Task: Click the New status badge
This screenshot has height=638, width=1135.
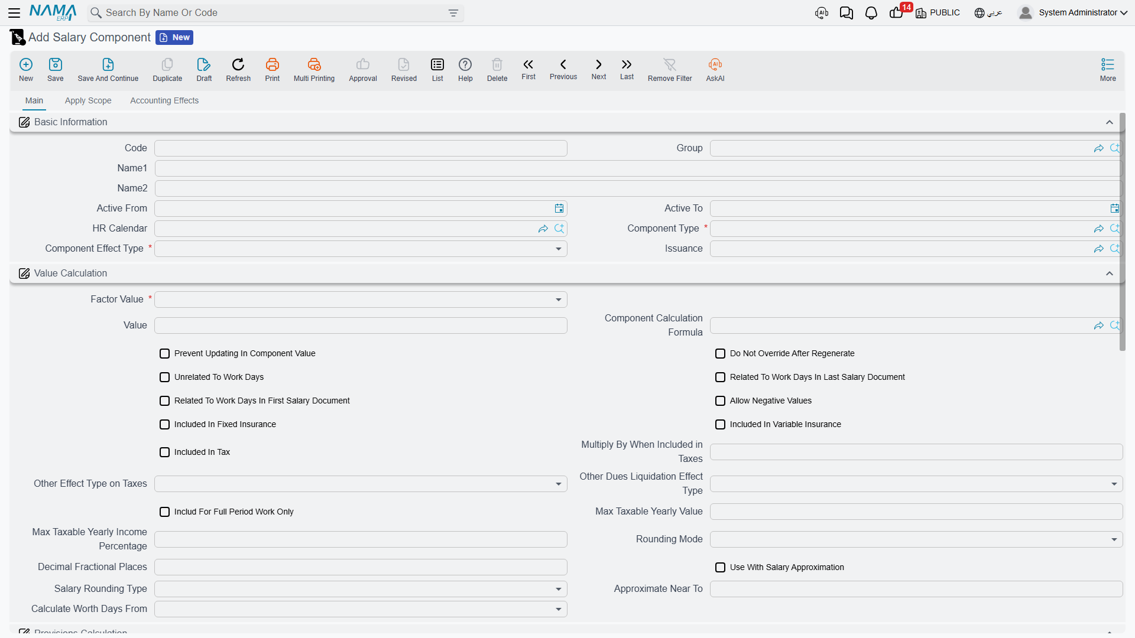Action: (174, 38)
